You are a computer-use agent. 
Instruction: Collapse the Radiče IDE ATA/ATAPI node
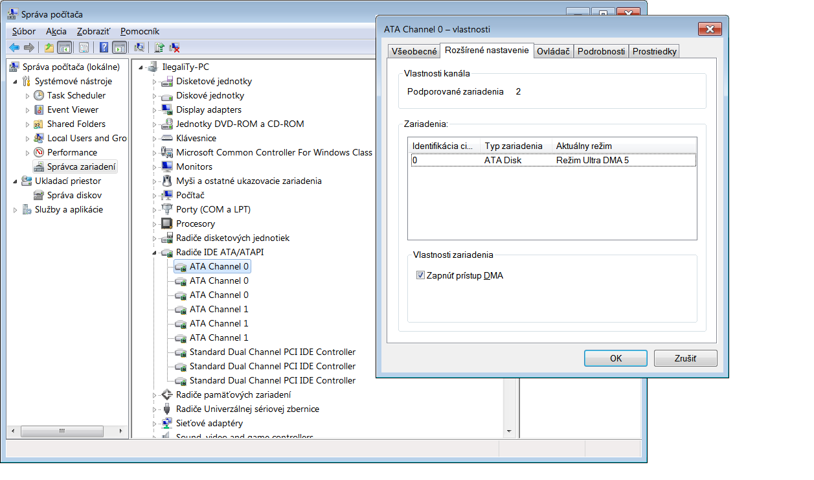155,253
